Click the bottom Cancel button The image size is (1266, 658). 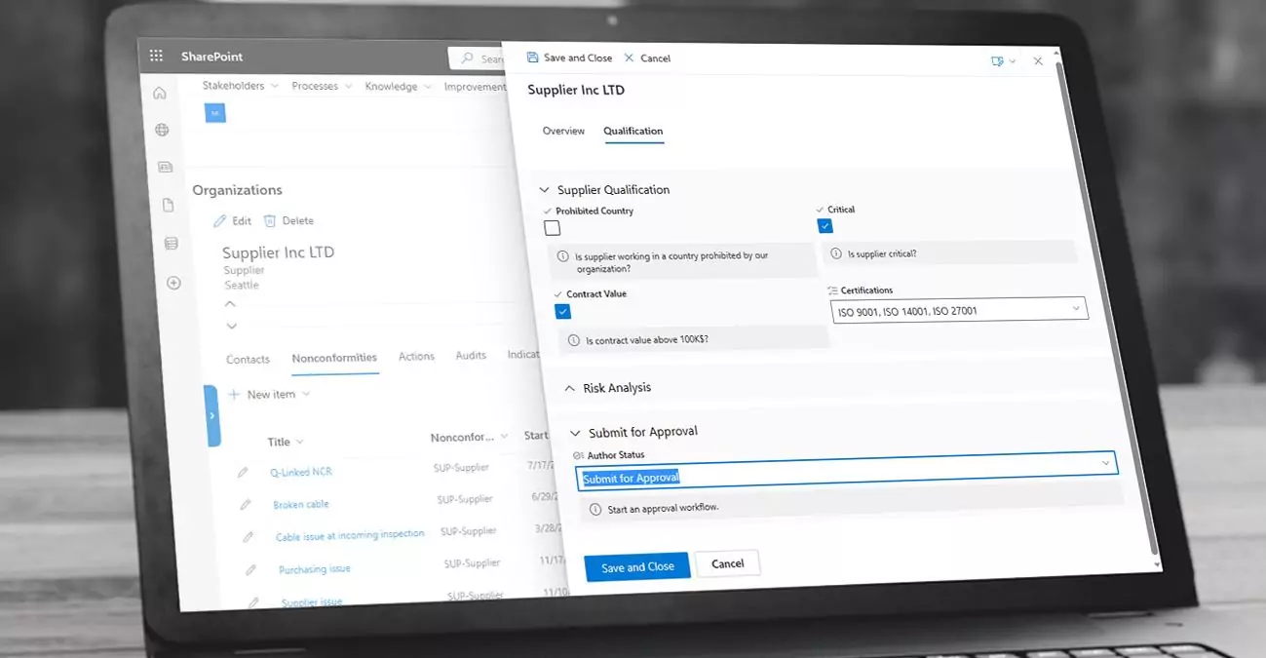click(727, 563)
